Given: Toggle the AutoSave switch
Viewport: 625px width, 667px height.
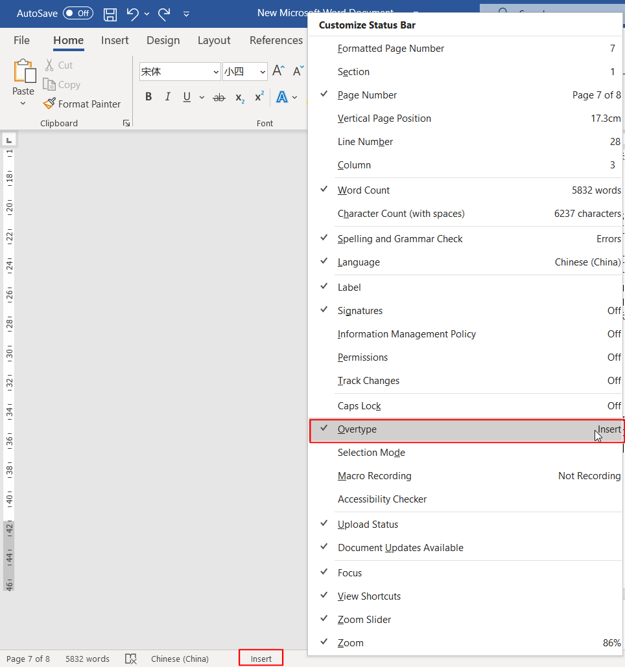Looking at the screenshot, I should tap(78, 14).
